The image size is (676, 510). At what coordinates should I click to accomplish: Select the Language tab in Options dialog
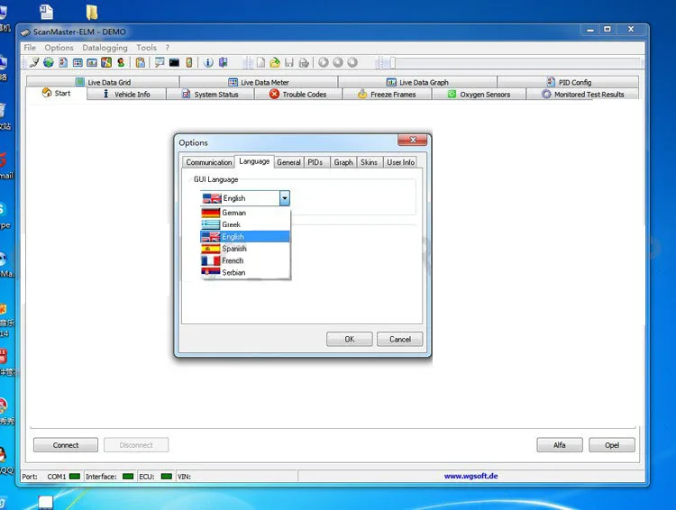pyautogui.click(x=254, y=161)
